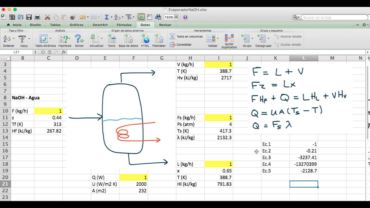The height and width of the screenshot is (208, 370).
Task: Expand the Validar dropdown arrow
Action: tap(218, 38)
